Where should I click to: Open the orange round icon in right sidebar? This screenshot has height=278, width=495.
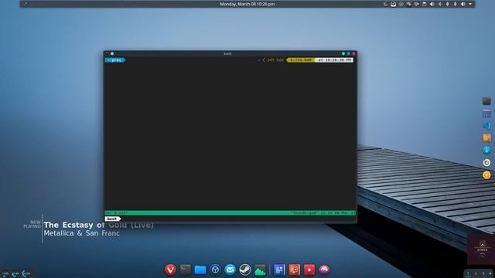[x=486, y=175]
